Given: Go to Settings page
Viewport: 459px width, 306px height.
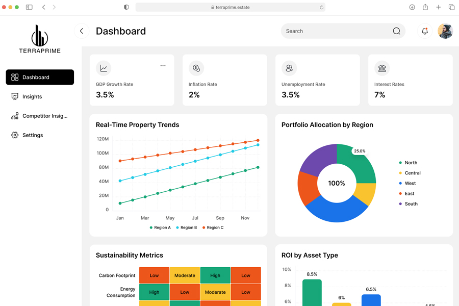Looking at the screenshot, I should (32, 135).
